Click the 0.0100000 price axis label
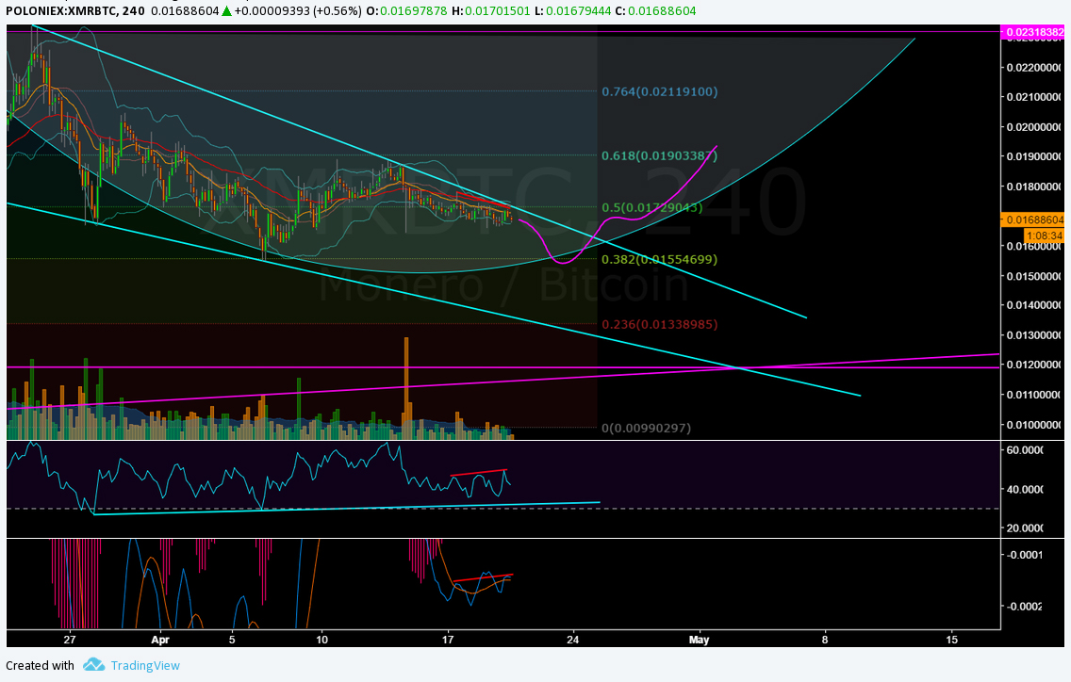Image resolution: width=1071 pixels, height=682 pixels. pyautogui.click(x=1034, y=425)
